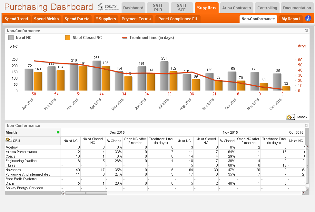Click the orange Nb of Closed NC swatch

click(x=68, y=38)
